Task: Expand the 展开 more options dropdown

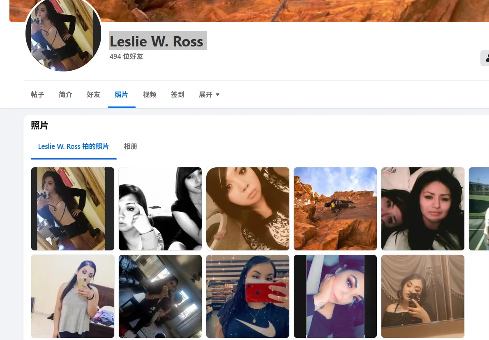Action: (x=209, y=95)
